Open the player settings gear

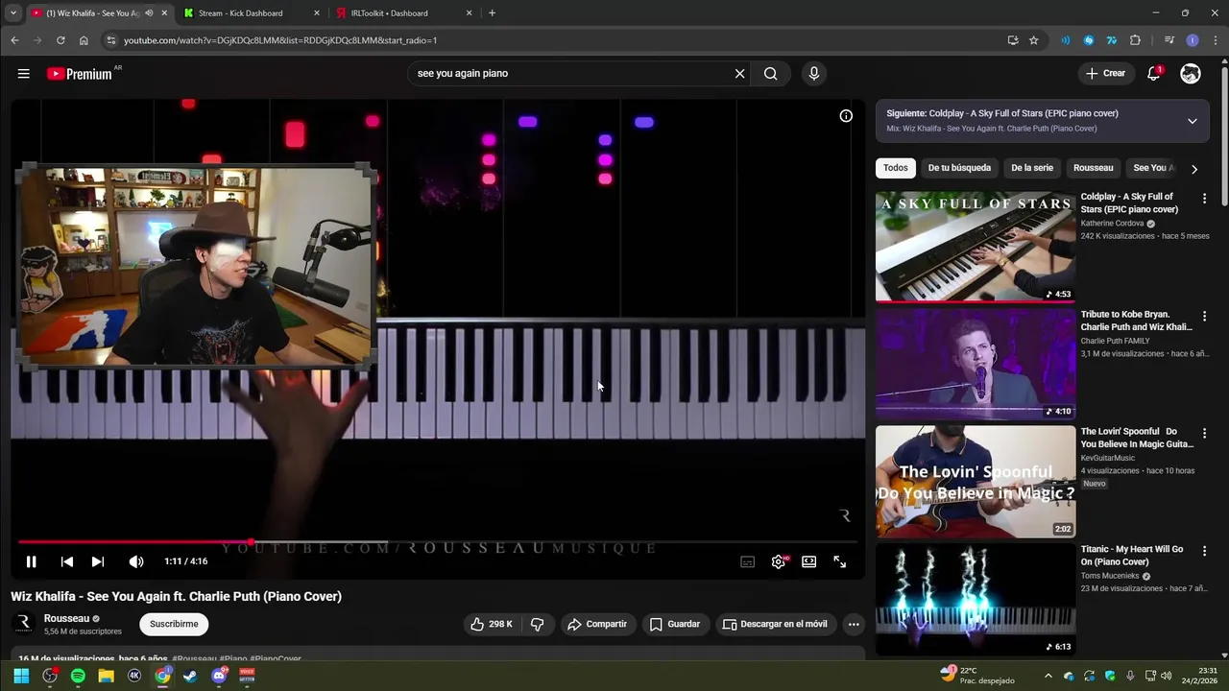pyautogui.click(x=779, y=562)
